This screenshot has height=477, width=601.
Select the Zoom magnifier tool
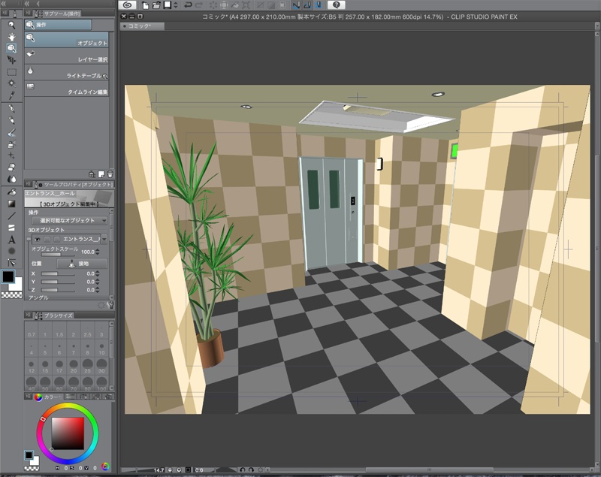tap(12, 25)
